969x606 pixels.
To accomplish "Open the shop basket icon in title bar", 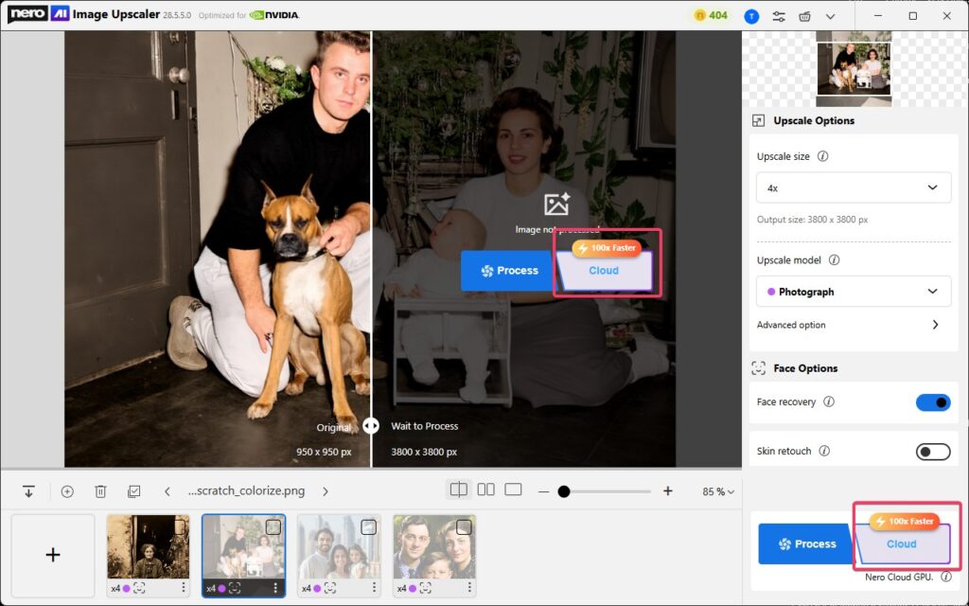I will [804, 16].
